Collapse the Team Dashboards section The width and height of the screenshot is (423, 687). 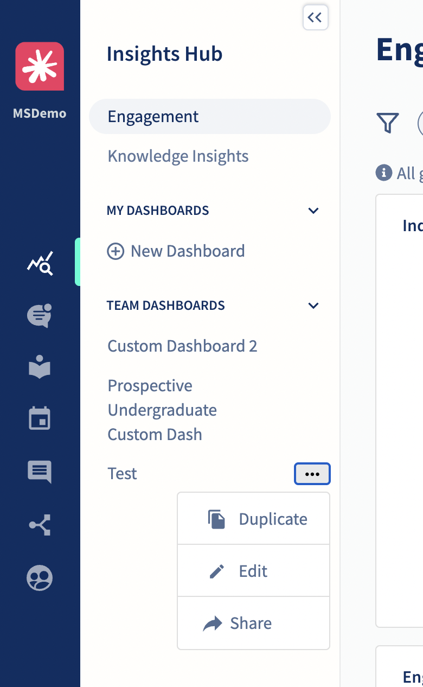pyautogui.click(x=313, y=306)
